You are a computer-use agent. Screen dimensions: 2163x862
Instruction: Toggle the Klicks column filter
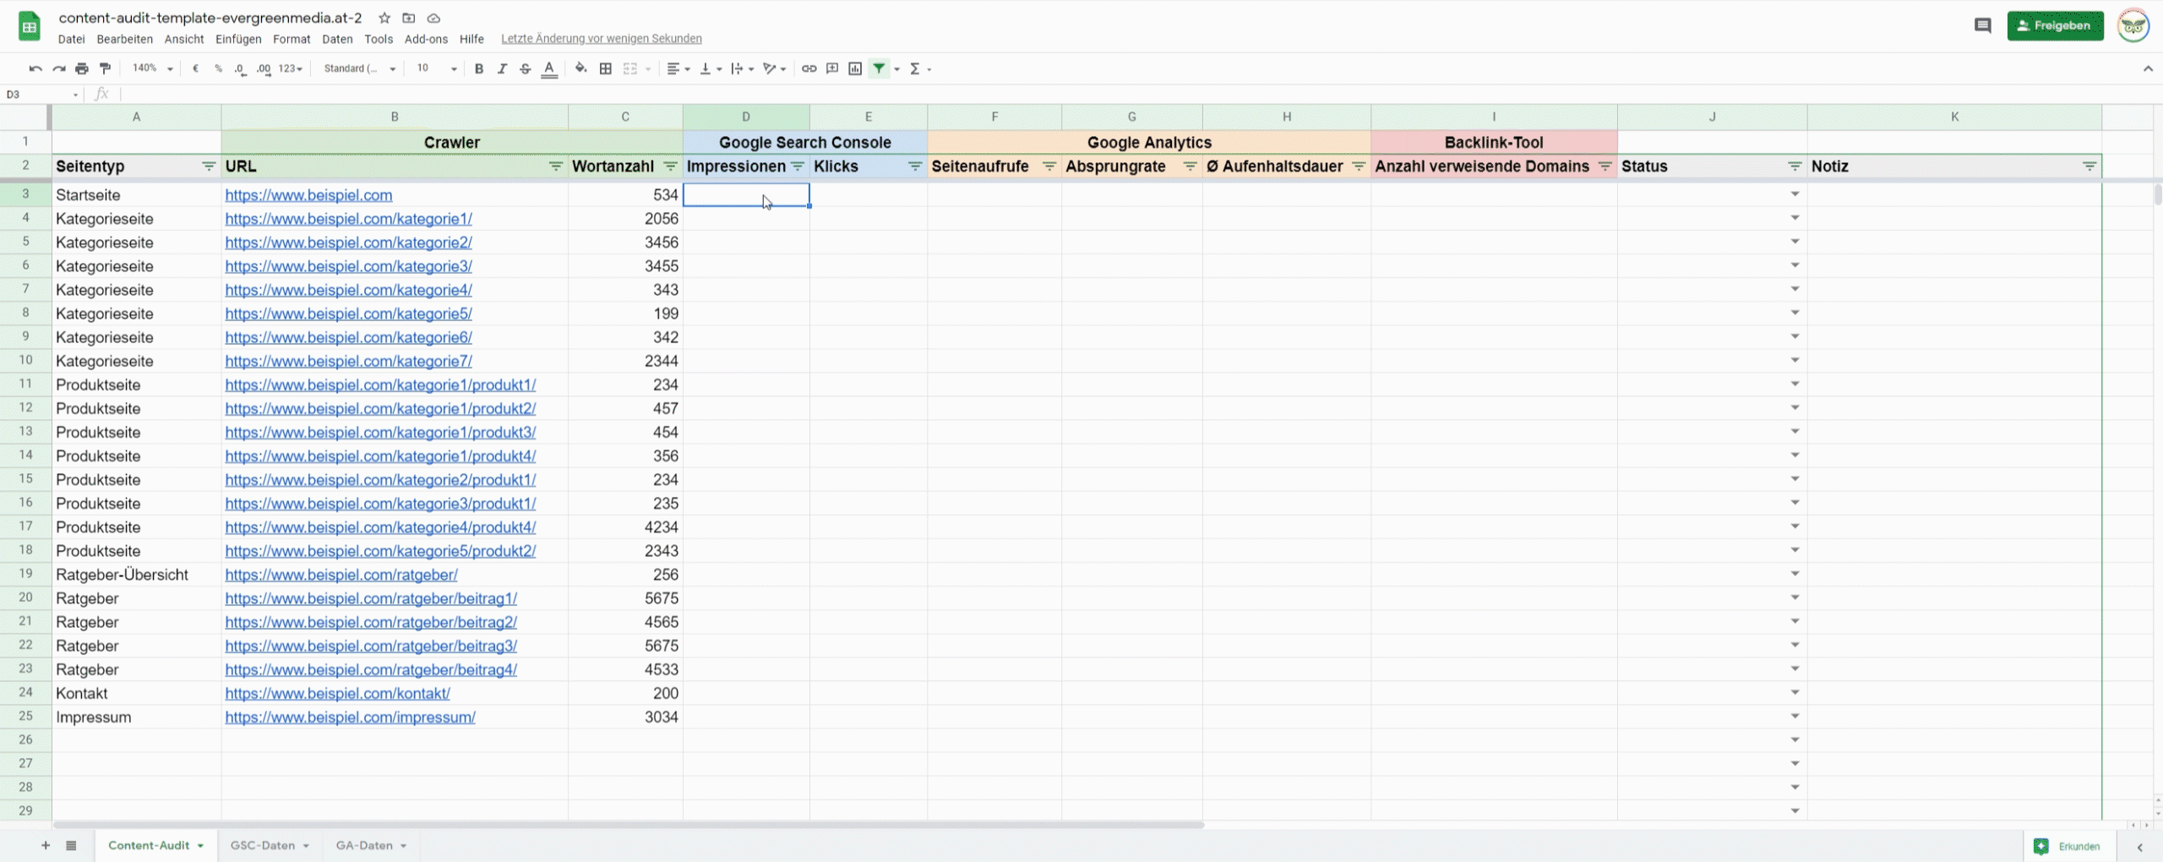point(914,166)
